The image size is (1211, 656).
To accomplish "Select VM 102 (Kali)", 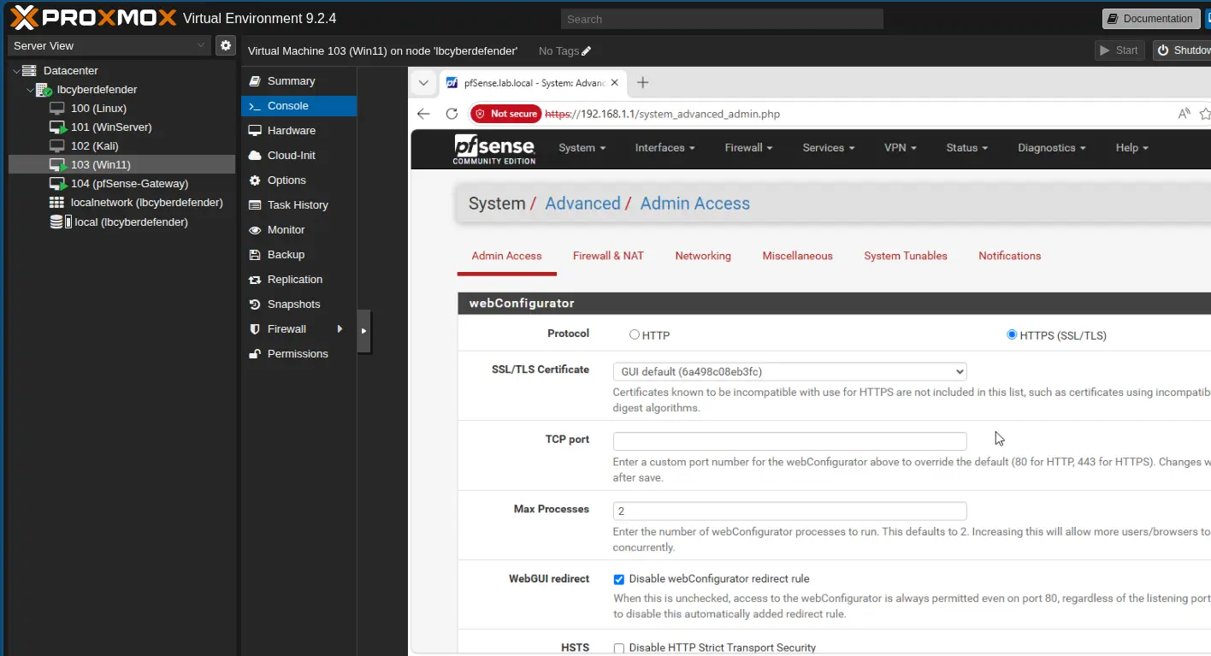I will [x=94, y=146].
